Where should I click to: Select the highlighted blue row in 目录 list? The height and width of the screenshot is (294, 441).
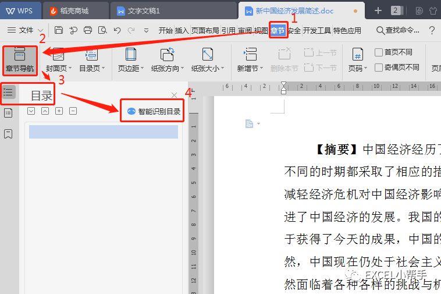[104, 132]
